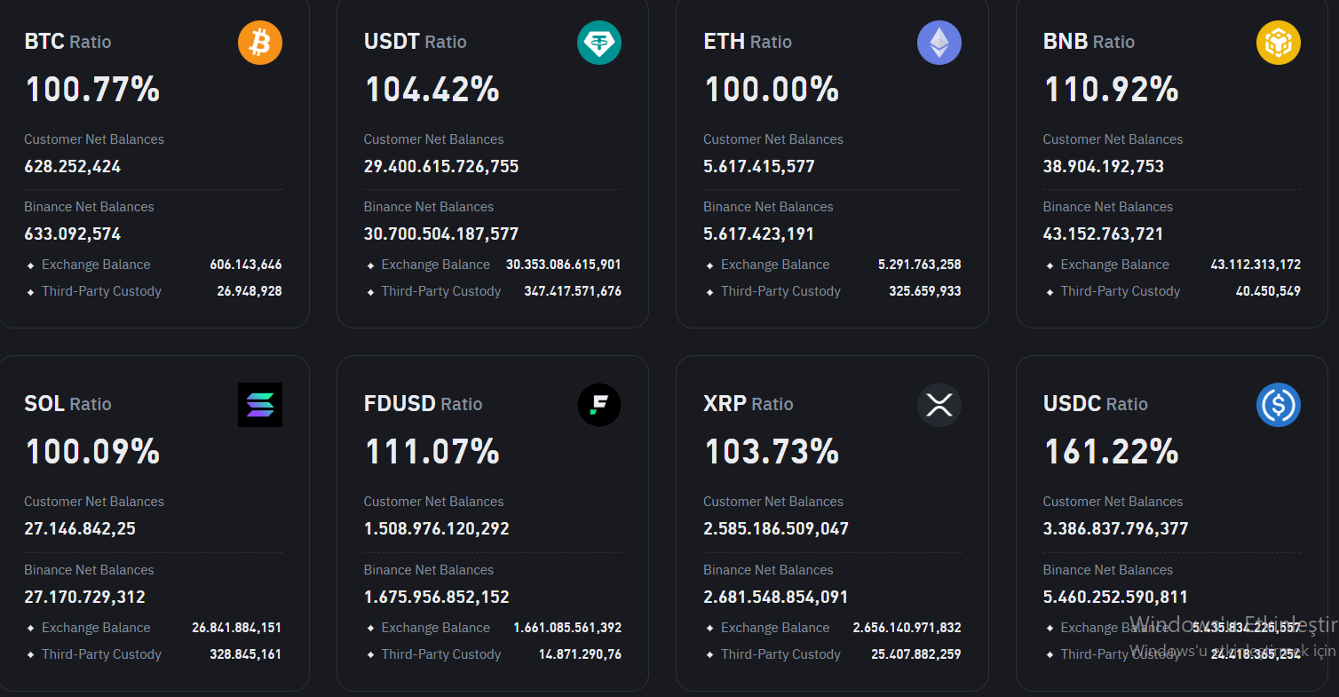The width and height of the screenshot is (1339, 697).
Task: Click USDT Third-Party Custody row label
Action: tap(441, 291)
